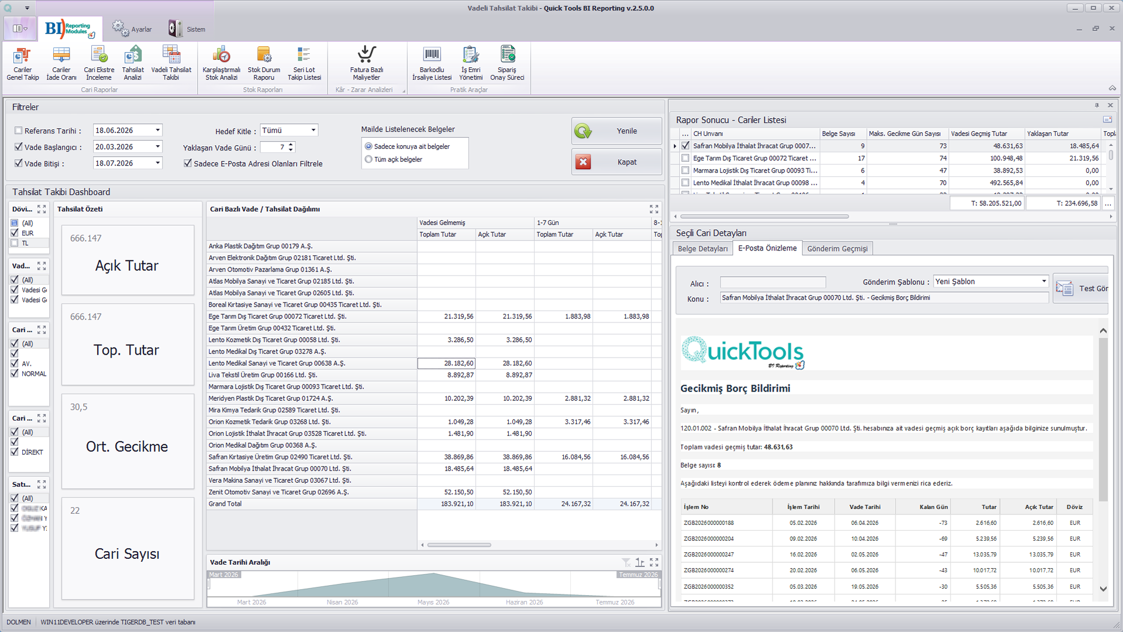Image resolution: width=1123 pixels, height=632 pixels.
Task: Click the Kapat button
Action: point(616,162)
